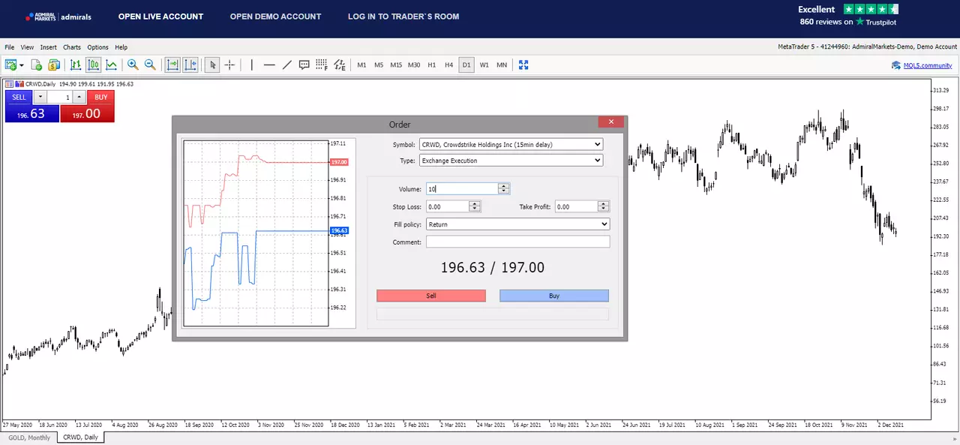Viewport: 960px width, 445px height.
Task: Select the trendline drawing tool
Action: tap(286, 65)
